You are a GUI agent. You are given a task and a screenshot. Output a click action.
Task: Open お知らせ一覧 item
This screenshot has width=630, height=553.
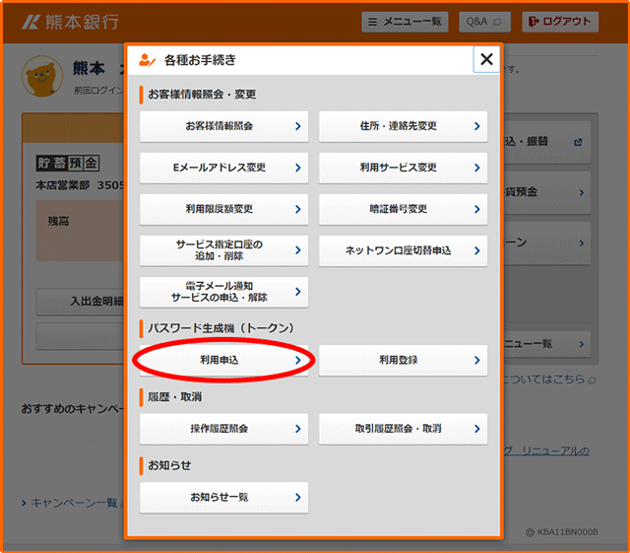(x=223, y=498)
